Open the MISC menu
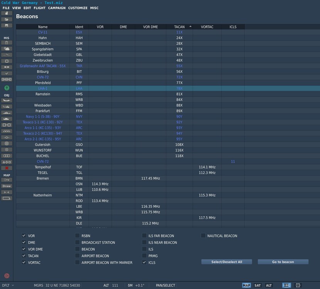The width and height of the screenshot is (320, 289). pos(94,8)
